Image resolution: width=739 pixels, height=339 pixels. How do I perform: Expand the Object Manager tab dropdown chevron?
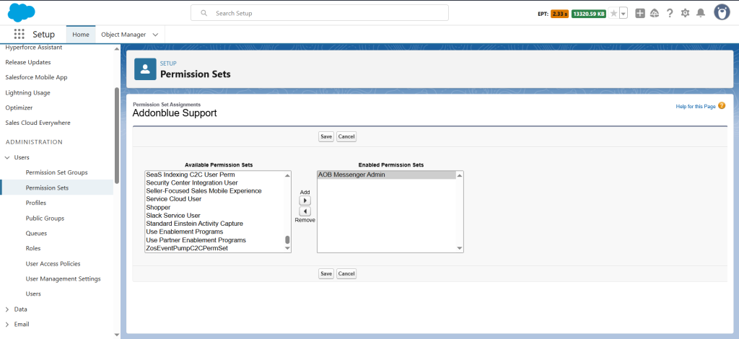[156, 35]
